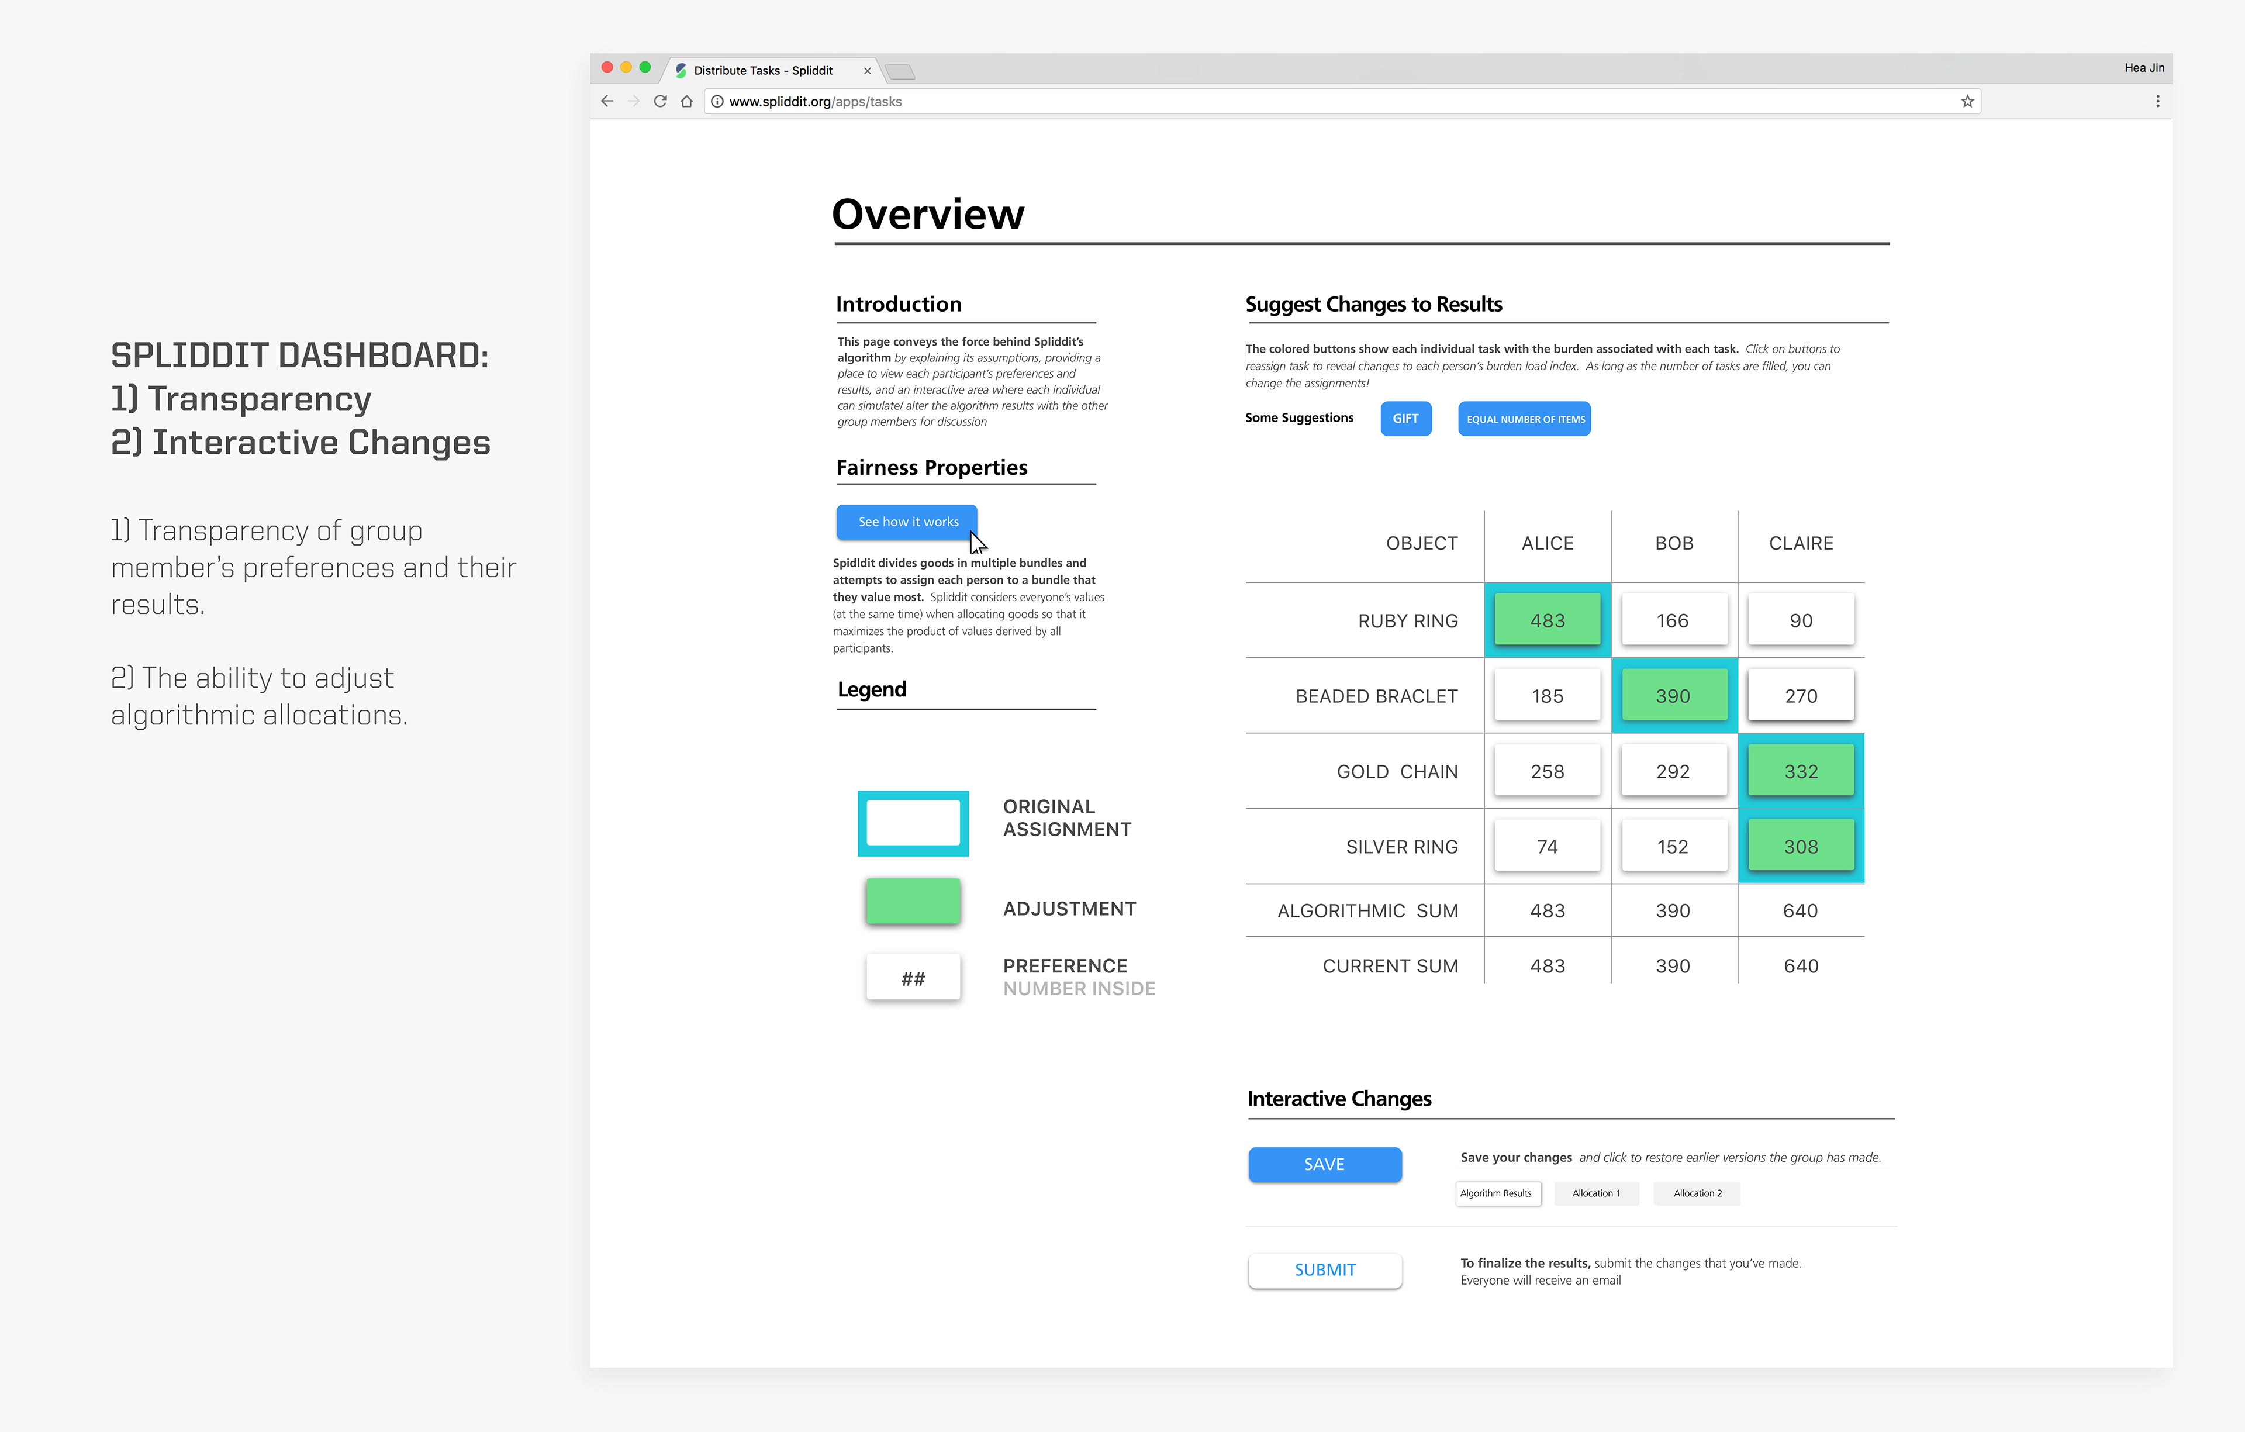Viewport: 2245px width, 1432px height.
Task: Click the browser forward arrow
Action: pyautogui.click(x=634, y=102)
